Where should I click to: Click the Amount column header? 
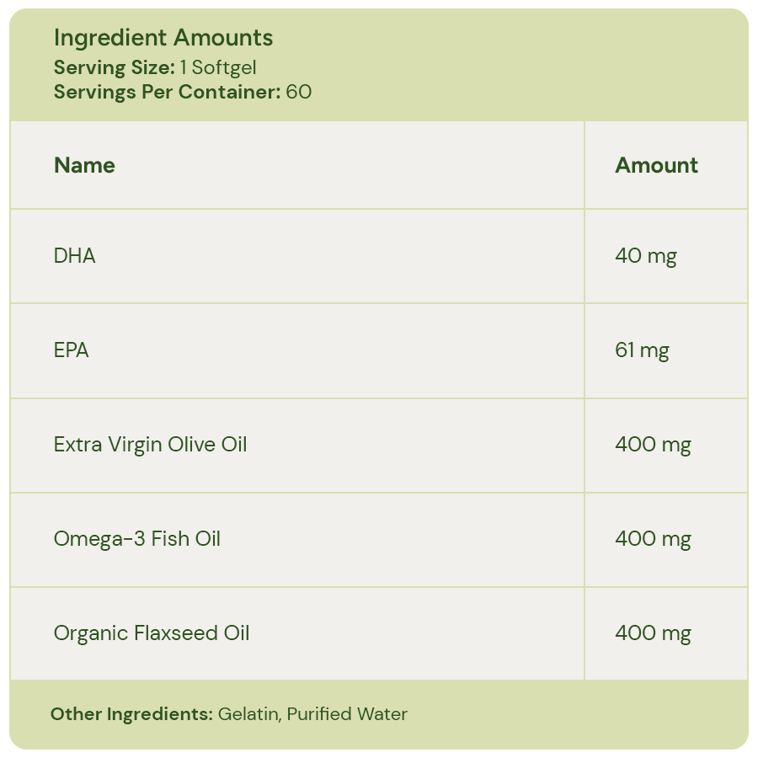click(x=656, y=165)
